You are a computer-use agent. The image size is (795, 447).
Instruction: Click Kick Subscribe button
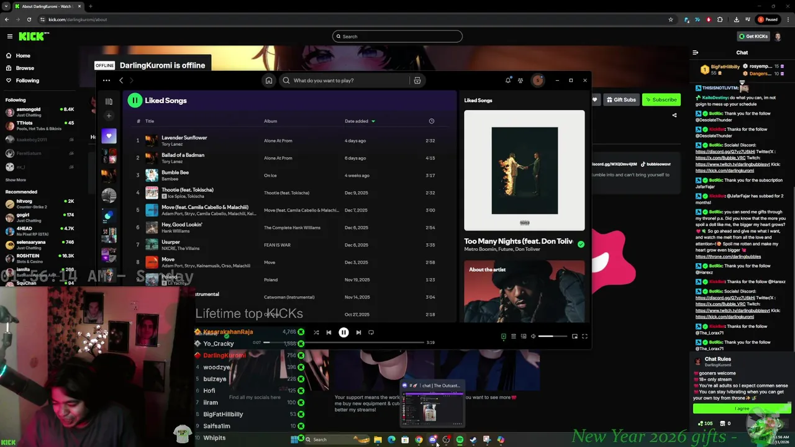coord(661,99)
